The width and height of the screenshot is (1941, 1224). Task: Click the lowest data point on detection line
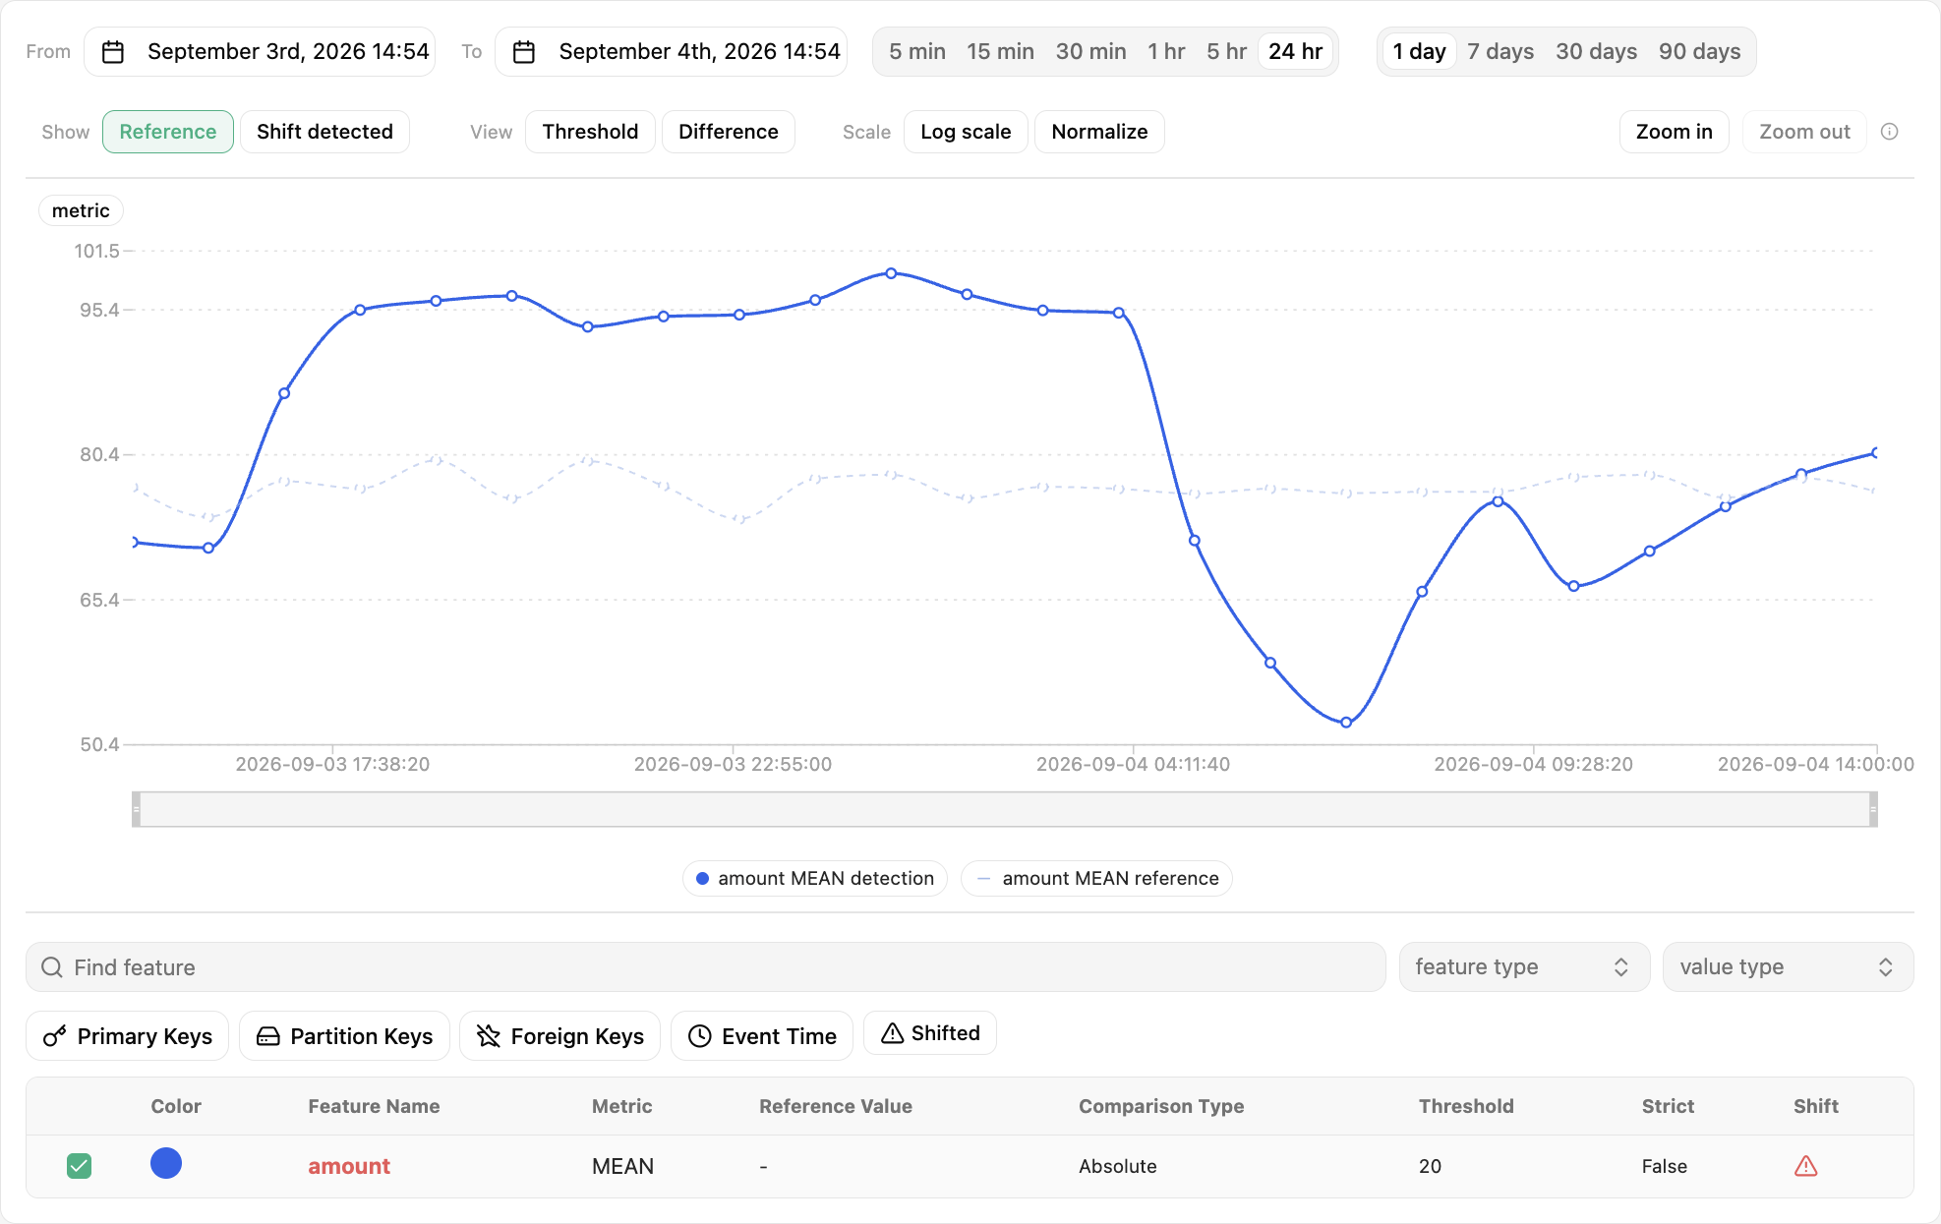[1346, 723]
